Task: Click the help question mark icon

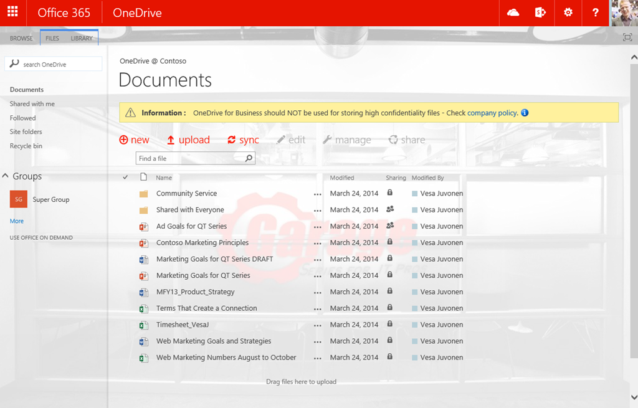Action: pyautogui.click(x=596, y=12)
